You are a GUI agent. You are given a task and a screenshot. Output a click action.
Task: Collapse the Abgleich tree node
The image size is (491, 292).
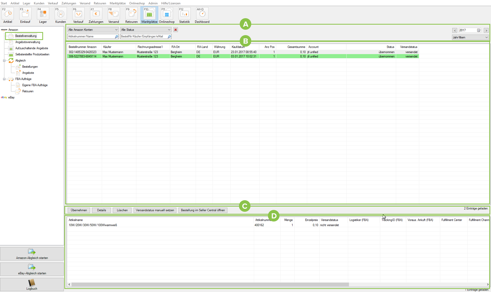coord(4,61)
